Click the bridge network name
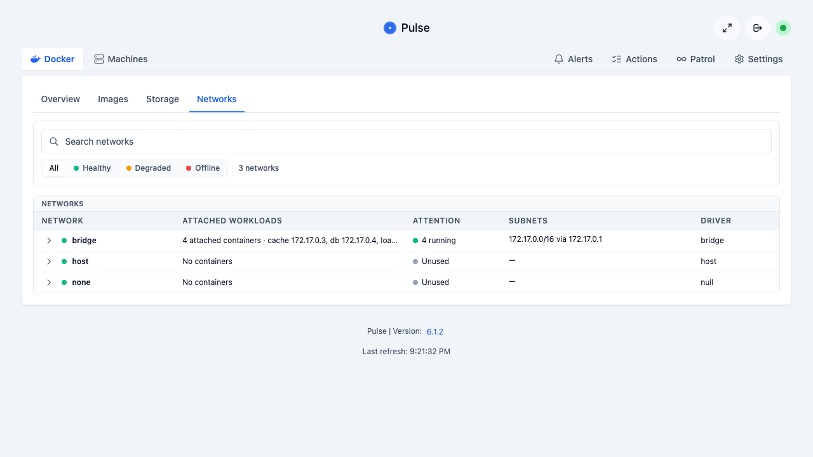The height and width of the screenshot is (457, 813). (84, 241)
